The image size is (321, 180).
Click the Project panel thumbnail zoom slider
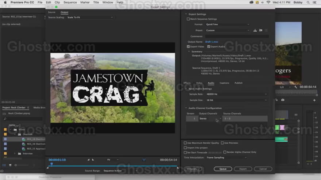pos(22,165)
